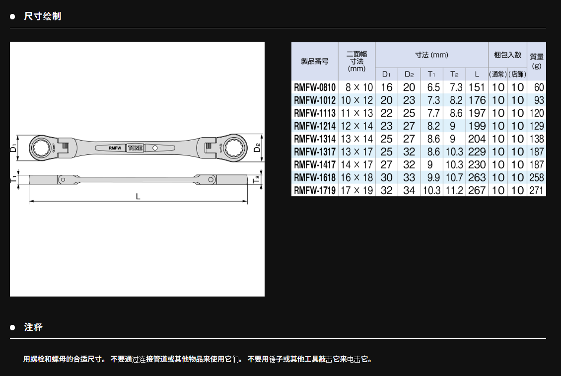This screenshot has width=561, height=376.
Task: Click the left ratchet ring of the wrench
Action: 41,147
